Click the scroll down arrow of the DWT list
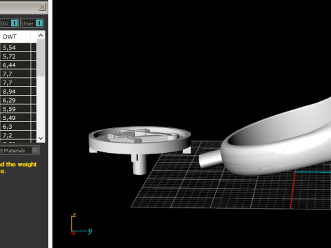 pos(41,138)
